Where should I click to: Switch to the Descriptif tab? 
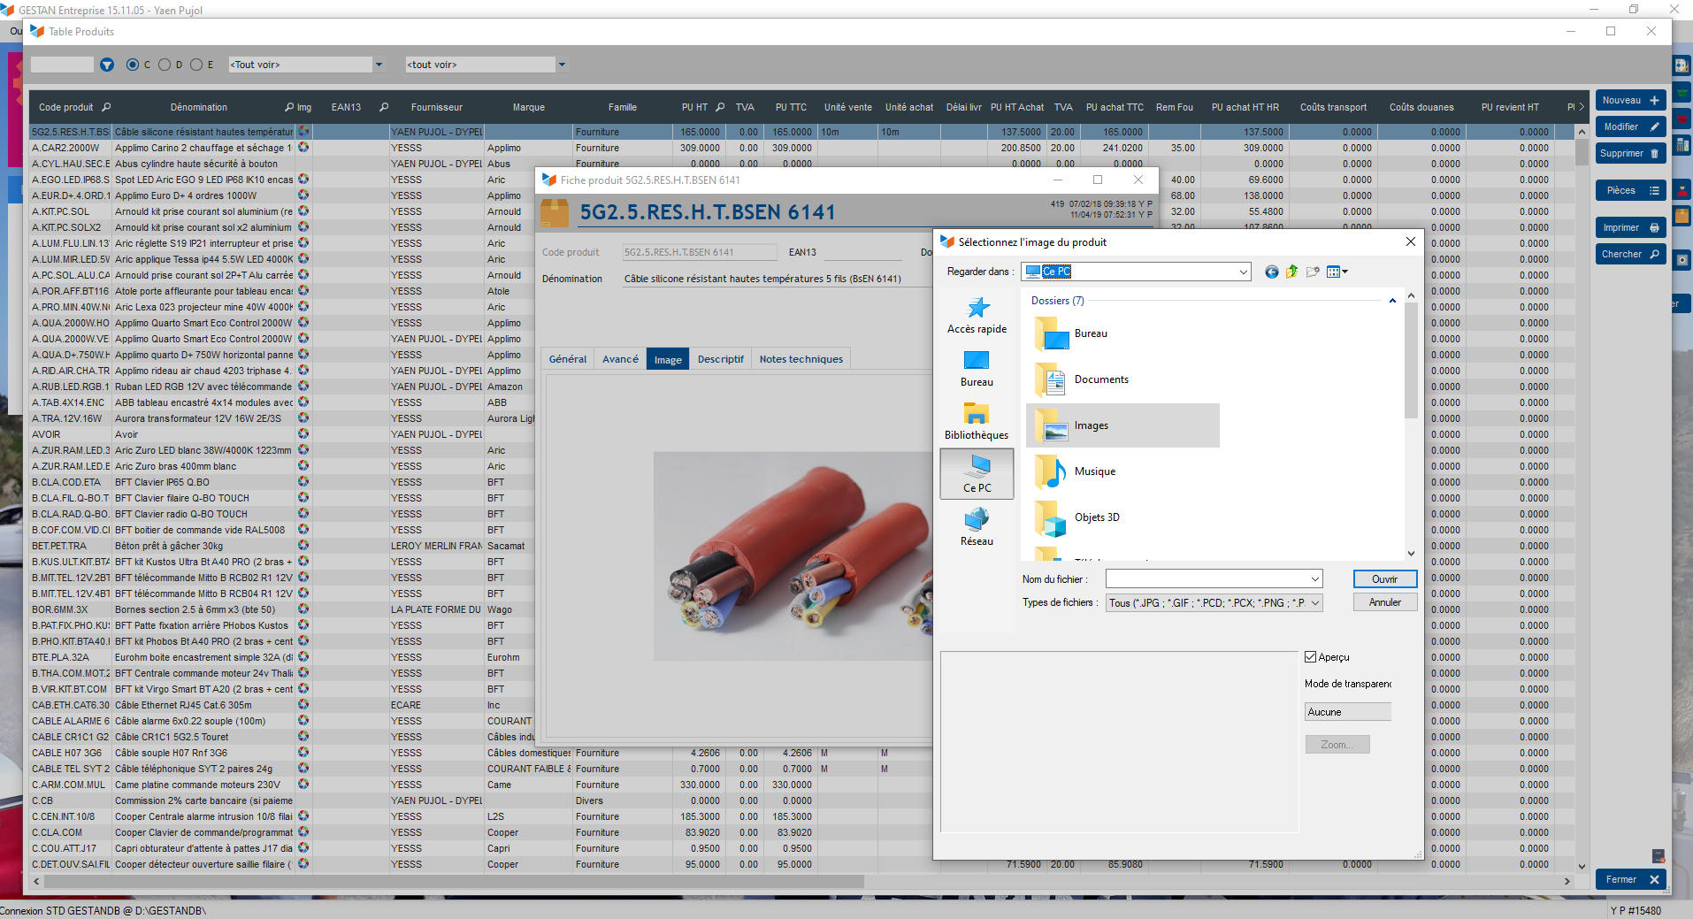point(720,359)
